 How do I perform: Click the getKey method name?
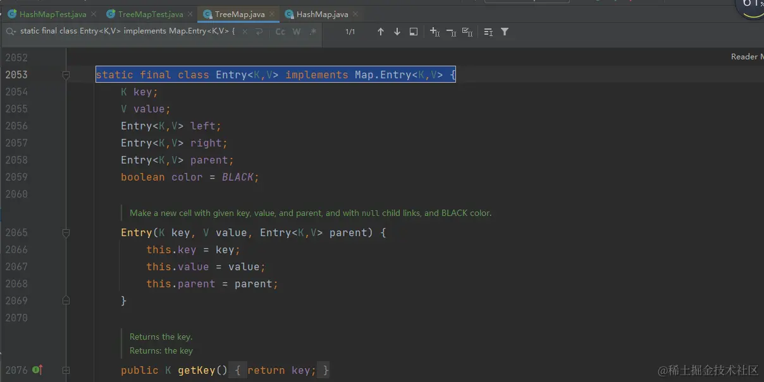[197, 370]
